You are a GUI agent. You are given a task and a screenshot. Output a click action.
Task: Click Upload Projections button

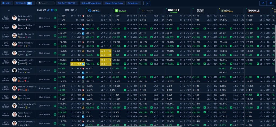pos(91,3)
